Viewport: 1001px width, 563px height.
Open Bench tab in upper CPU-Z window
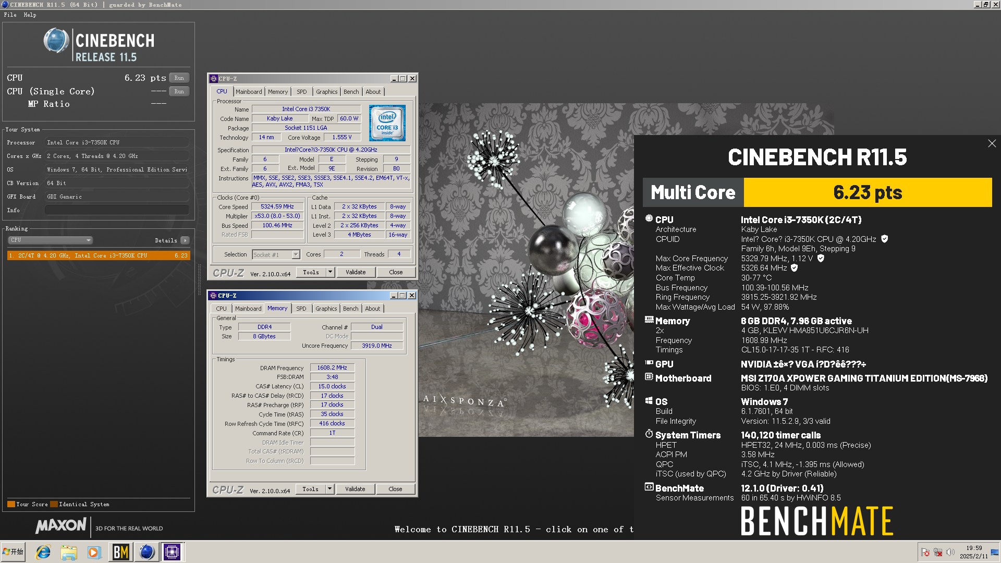click(351, 92)
